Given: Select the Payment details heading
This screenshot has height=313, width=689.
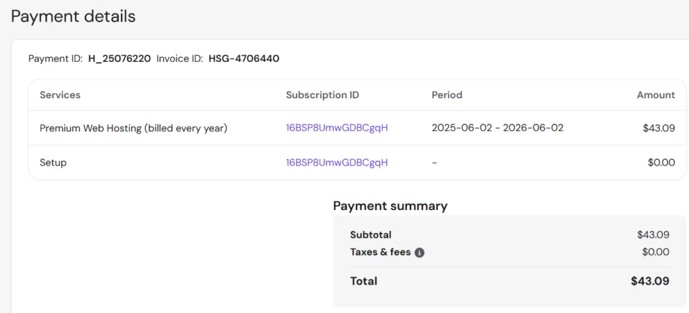Looking at the screenshot, I should [x=73, y=16].
